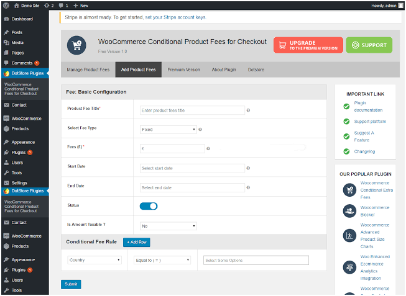Image resolution: width=406 pixels, height=296 pixels.
Task: Open the Is Amount Taxable dropdown
Action: point(168,226)
